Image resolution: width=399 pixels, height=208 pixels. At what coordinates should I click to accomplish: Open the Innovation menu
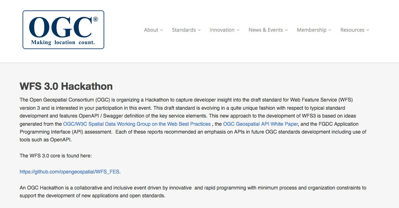(224, 30)
